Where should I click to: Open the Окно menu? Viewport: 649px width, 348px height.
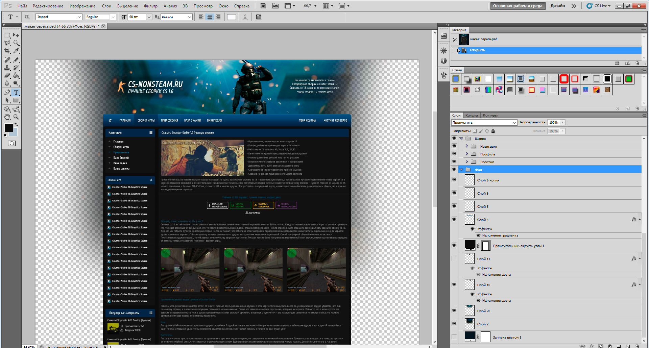[223, 6]
